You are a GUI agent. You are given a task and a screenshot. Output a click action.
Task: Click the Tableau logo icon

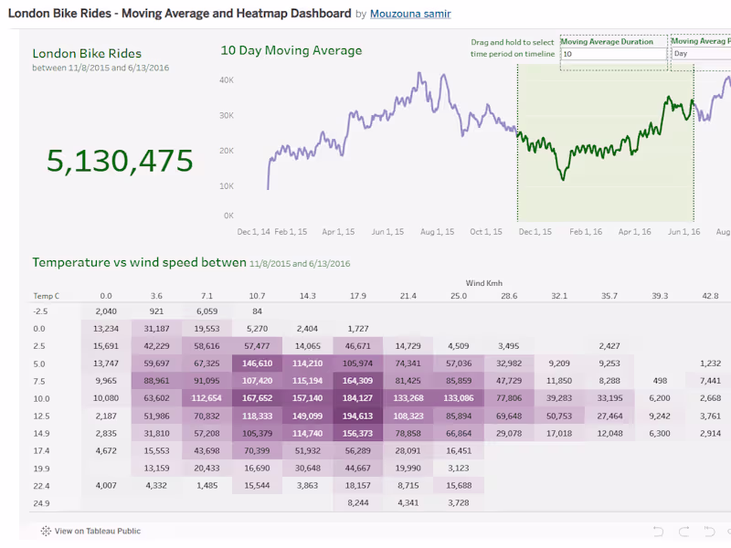coord(46,531)
